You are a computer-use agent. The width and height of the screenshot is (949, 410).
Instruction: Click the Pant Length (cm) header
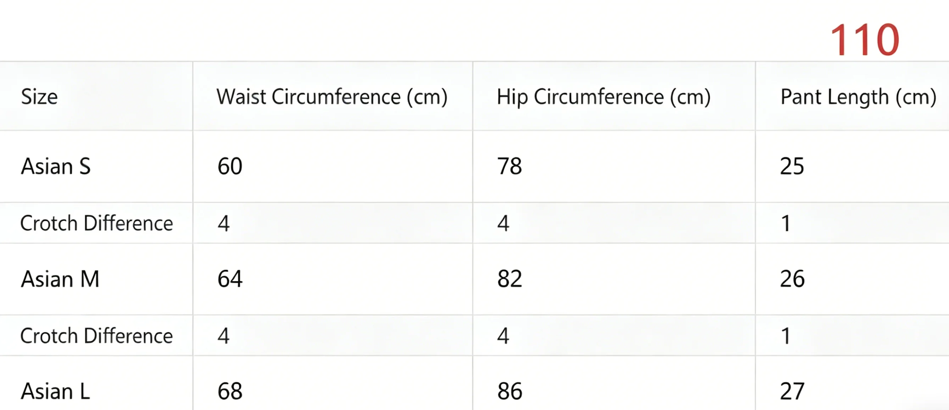point(858,97)
